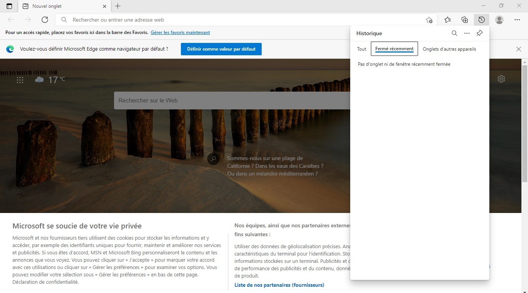Image resolution: width=528 pixels, height=293 pixels.
Task: Focus the address bar field
Action: click(x=246, y=20)
